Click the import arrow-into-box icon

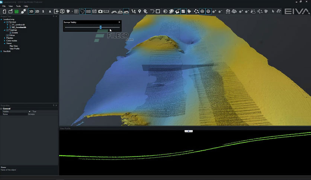click(x=56, y=12)
